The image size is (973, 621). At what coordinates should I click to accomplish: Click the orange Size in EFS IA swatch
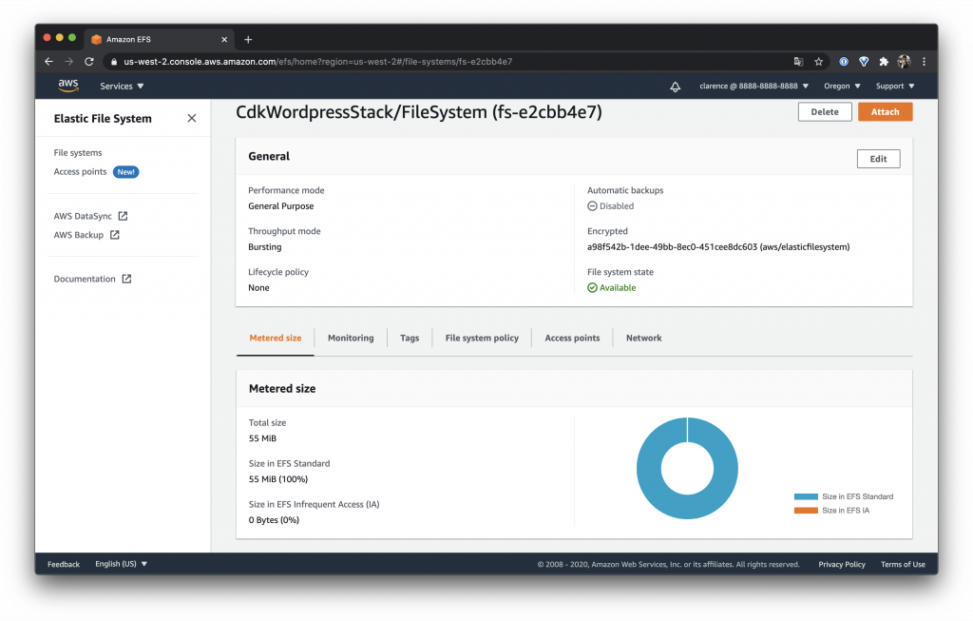coord(806,511)
